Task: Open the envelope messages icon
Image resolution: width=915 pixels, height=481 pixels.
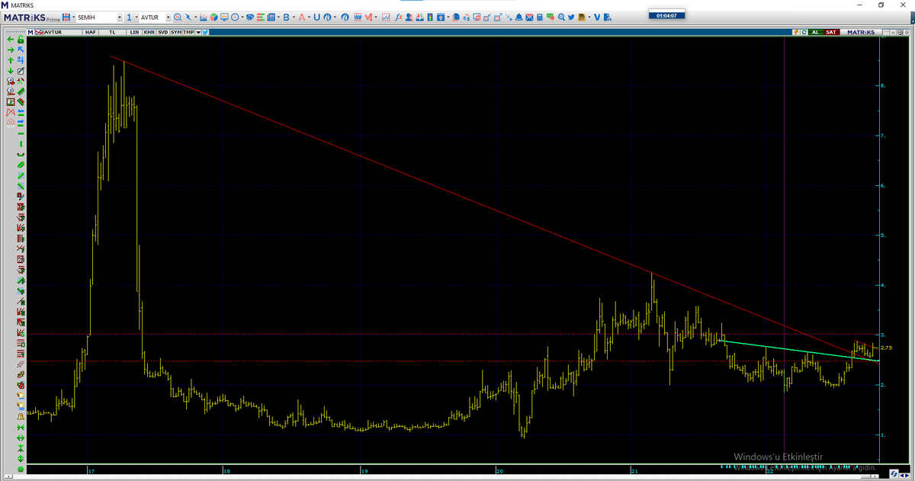Action: 529,18
